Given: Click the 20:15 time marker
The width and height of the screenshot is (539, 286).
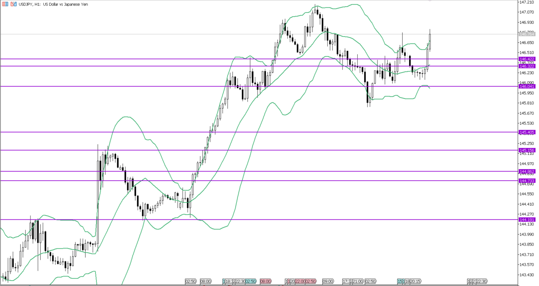Looking at the screenshot, I should click(415, 281).
